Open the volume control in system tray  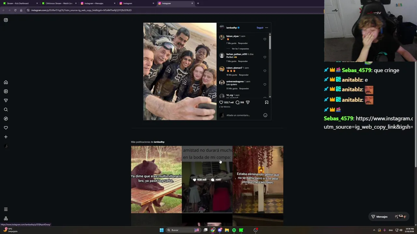coord(401,230)
